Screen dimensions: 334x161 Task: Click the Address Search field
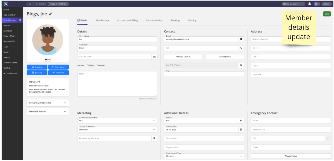pyautogui.click(x=291, y=39)
